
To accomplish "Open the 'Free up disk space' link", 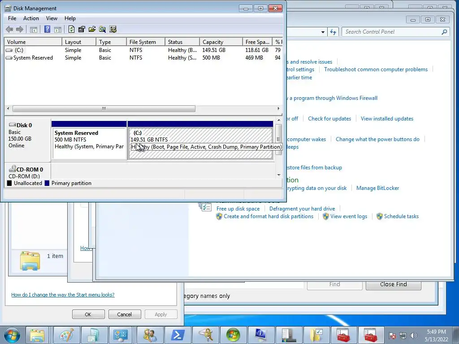I will point(238,209).
